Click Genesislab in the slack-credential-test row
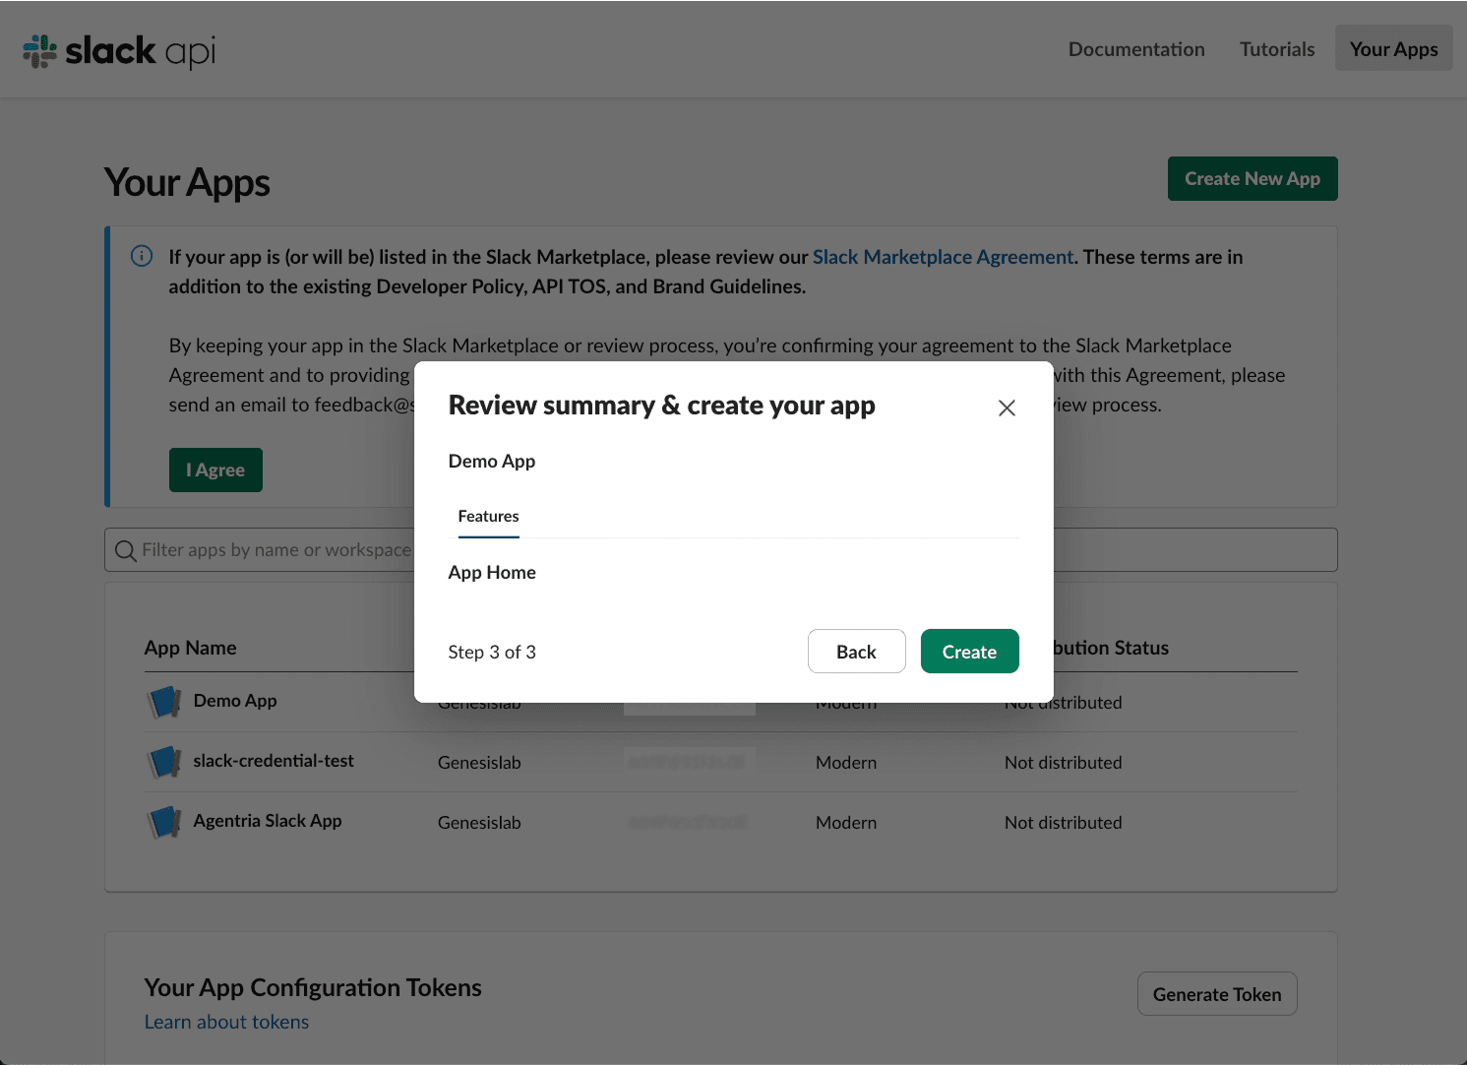This screenshot has height=1065, width=1467. point(479,763)
